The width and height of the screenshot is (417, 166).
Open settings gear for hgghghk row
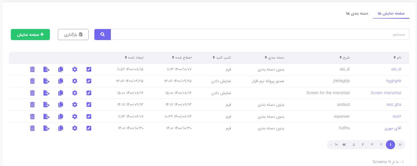pos(75,81)
